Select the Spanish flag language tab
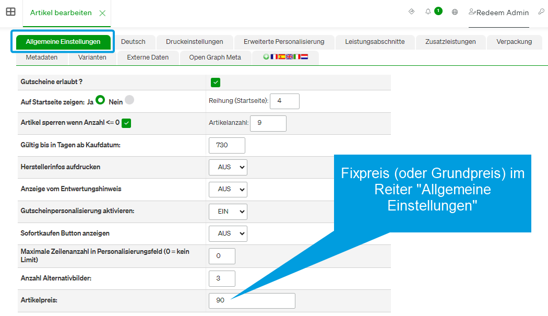The height and width of the screenshot is (316, 548). 282,57
